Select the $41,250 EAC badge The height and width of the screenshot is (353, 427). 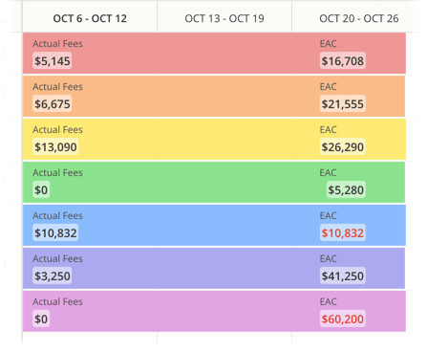point(343,276)
